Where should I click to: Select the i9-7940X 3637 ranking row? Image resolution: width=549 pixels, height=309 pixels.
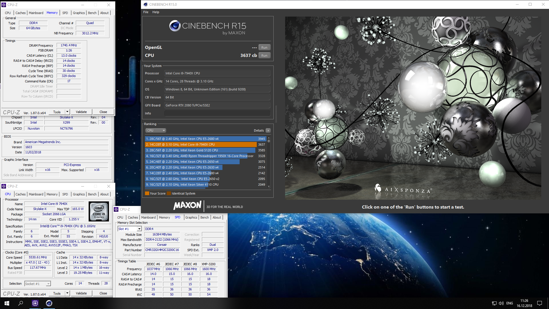(x=206, y=144)
